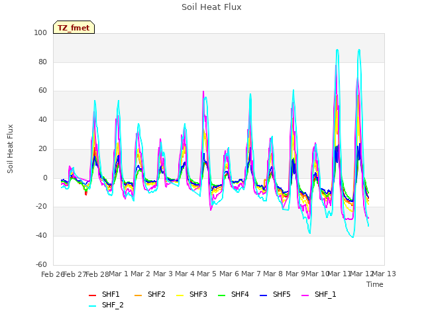Click the red SHF1 legend color marker
This screenshot has width=424, height=318.
click(93, 295)
